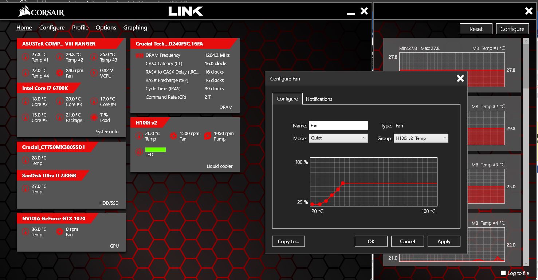Click the Intel Core i7 6700K header
The width and height of the screenshot is (538, 280).
(45, 88)
